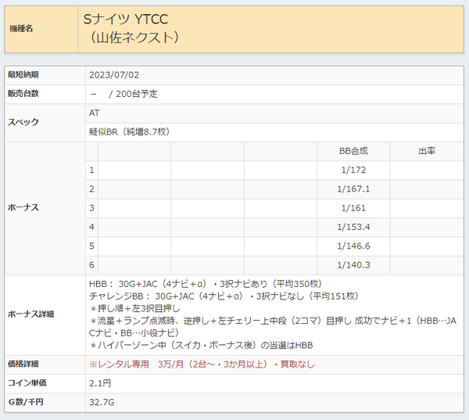469x420 pixels.
Task: Click setting number '1' in bonus table
Action: point(91,170)
